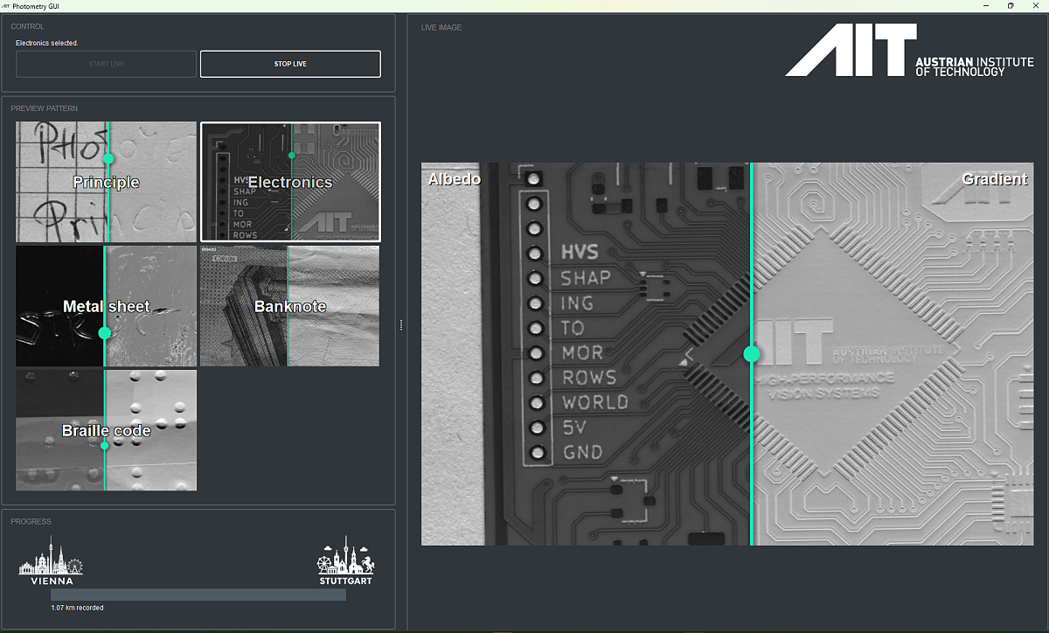The width and height of the screenshot is (1049, 633).
Task: Click the AIT Austrian Institute logo
Action: coord(909,50)
